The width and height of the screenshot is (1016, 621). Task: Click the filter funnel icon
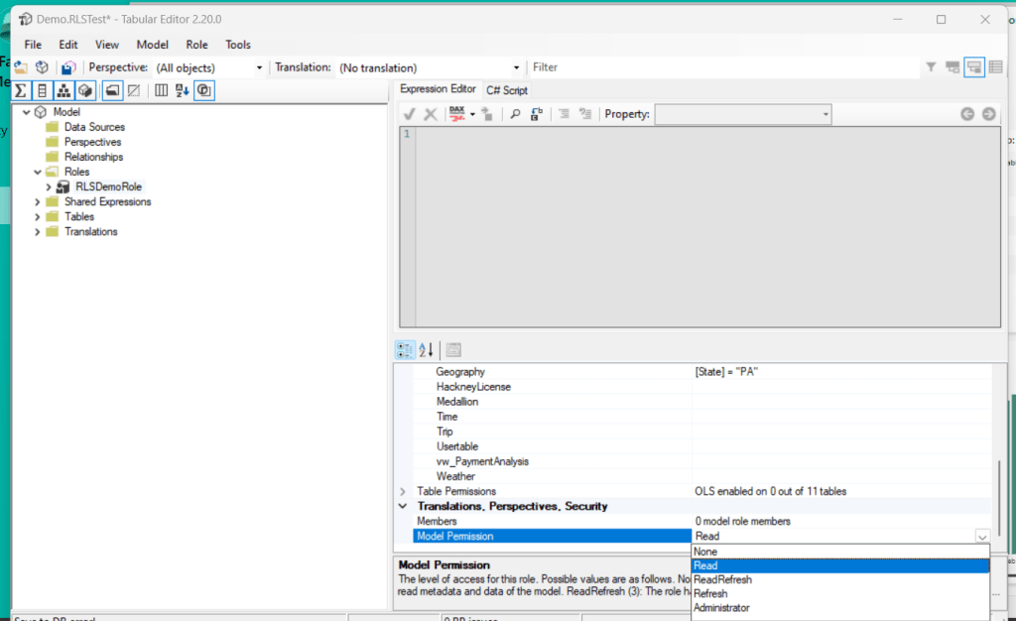tap(931, 67)
